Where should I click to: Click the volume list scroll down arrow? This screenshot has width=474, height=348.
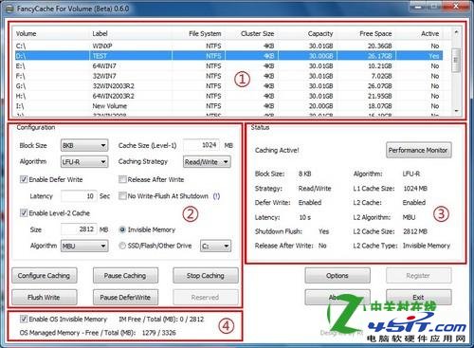[x=456, y=111]
